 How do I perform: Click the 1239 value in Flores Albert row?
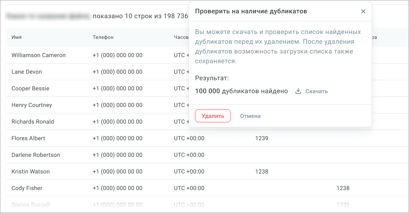(x=261, y=138)
